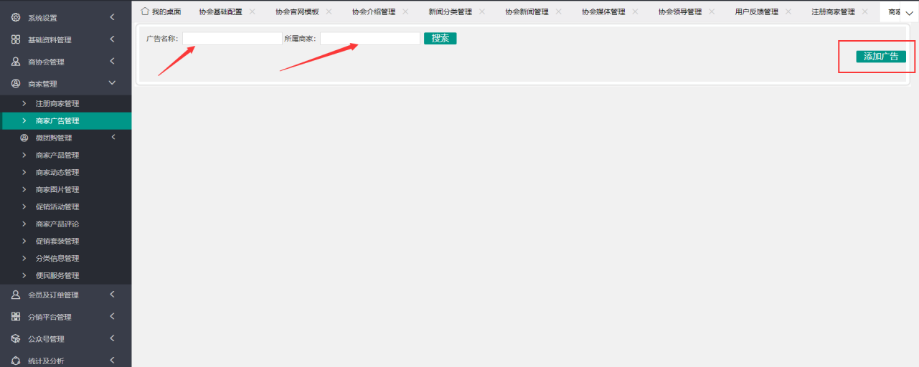Image resolution: width=919 pixels, height=367 pixels.
Task: Focus the 广告名称 input field
Action: (x=232, y=39)
